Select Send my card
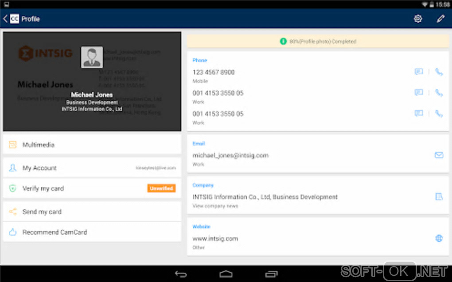Viewport: 452px width, 282px height. 92,212
